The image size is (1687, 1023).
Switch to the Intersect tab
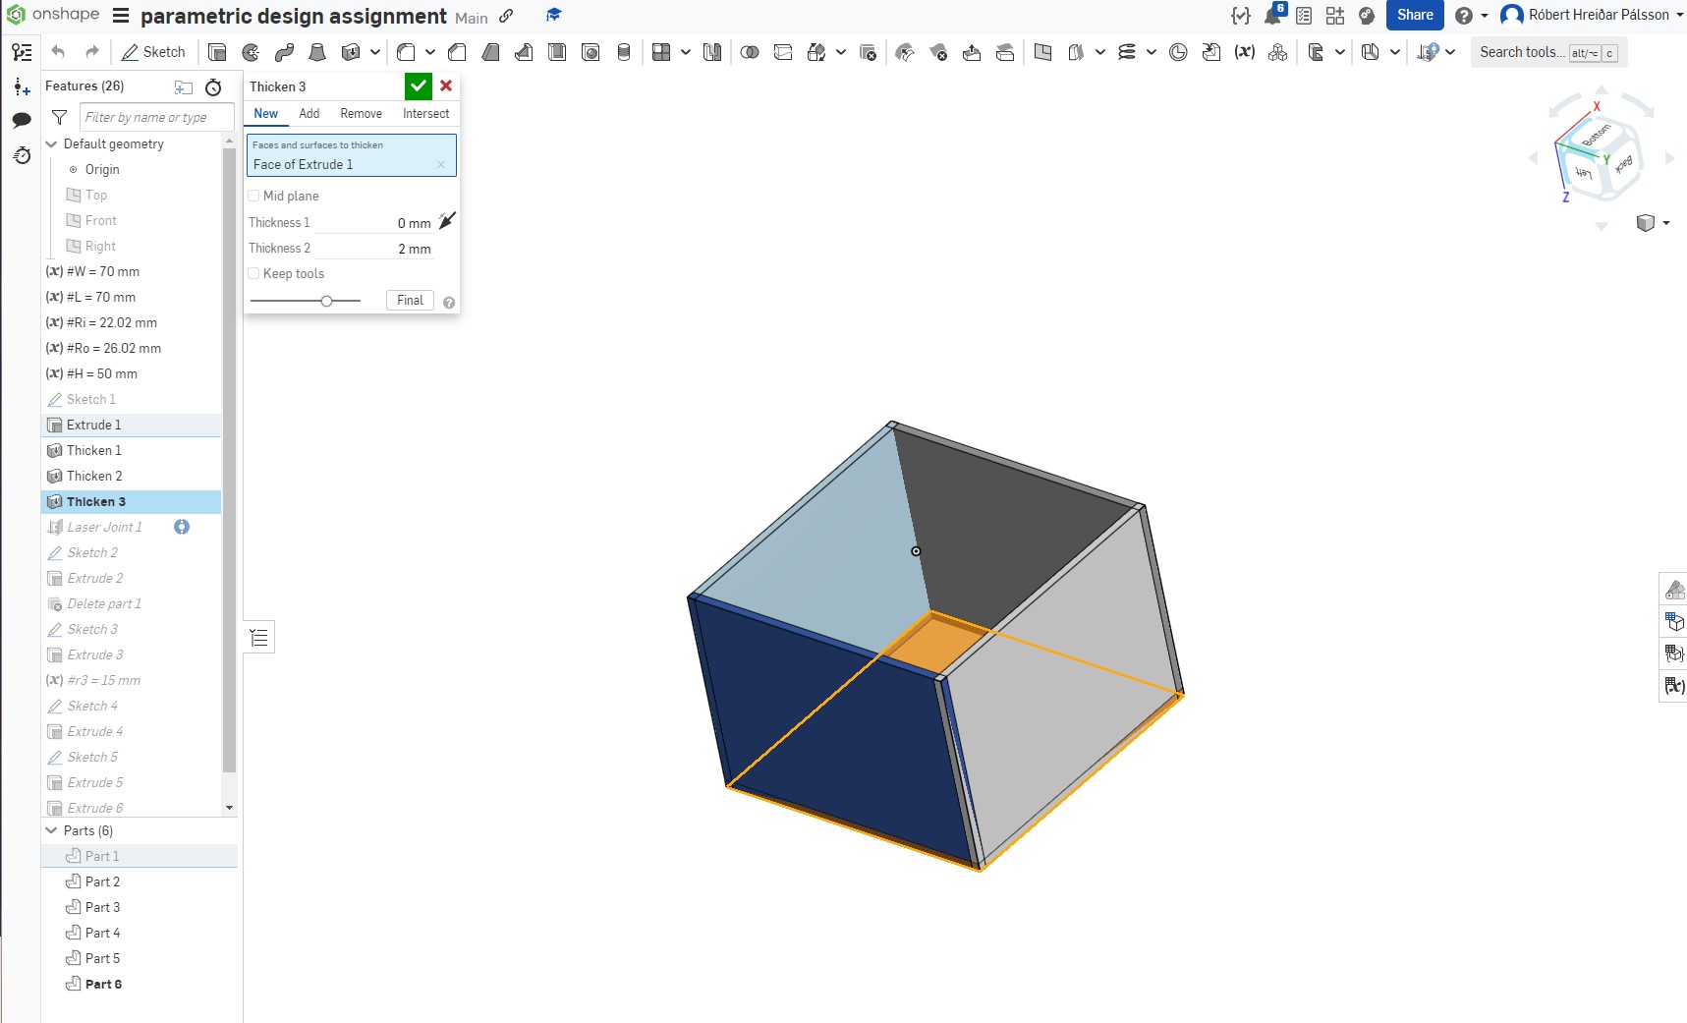click(426, 114)
